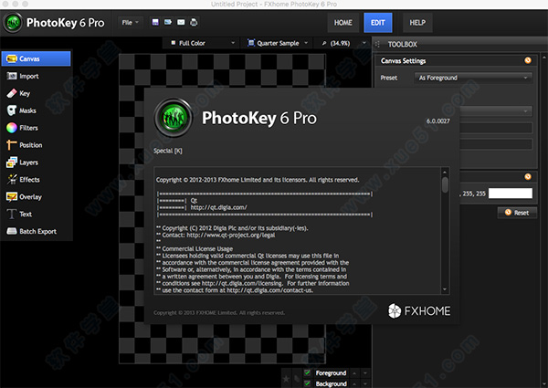The width and height of the screenshot is (548, 388).
Task: Click orange reset icon beside Canvas Settings
Action: tap(528, 60)
